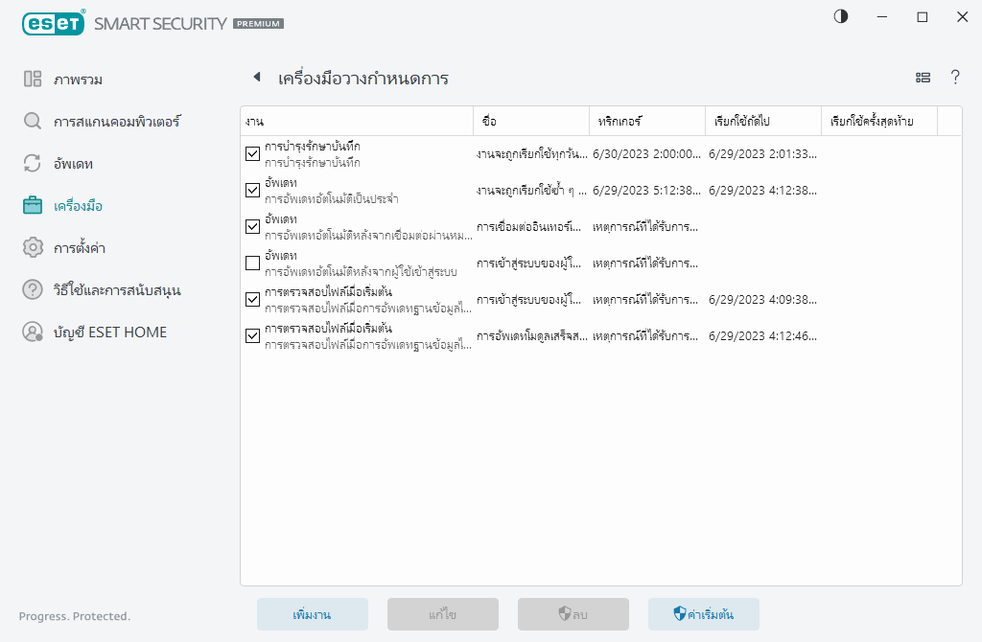Open the question mark help icon

[x=955, y=78]
